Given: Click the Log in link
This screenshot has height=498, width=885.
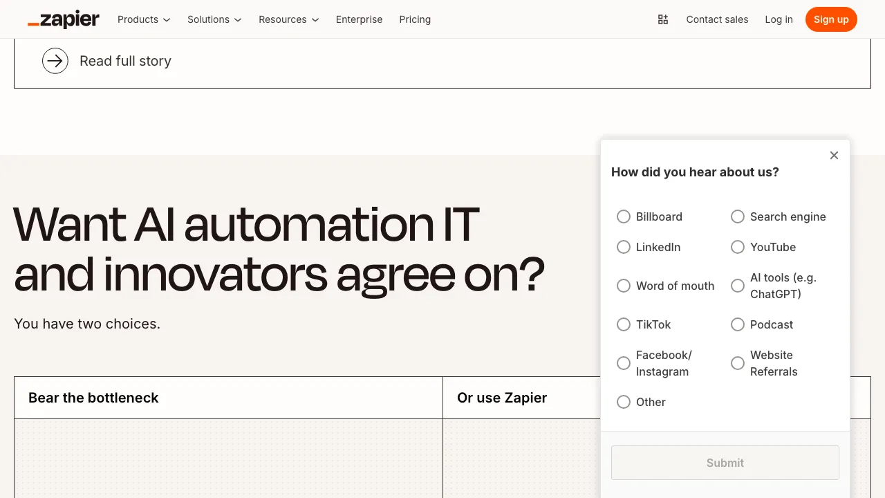Looking at the screenshot, I should [779, 19].
